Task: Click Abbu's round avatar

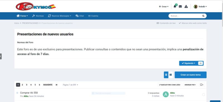Action: 166,94
